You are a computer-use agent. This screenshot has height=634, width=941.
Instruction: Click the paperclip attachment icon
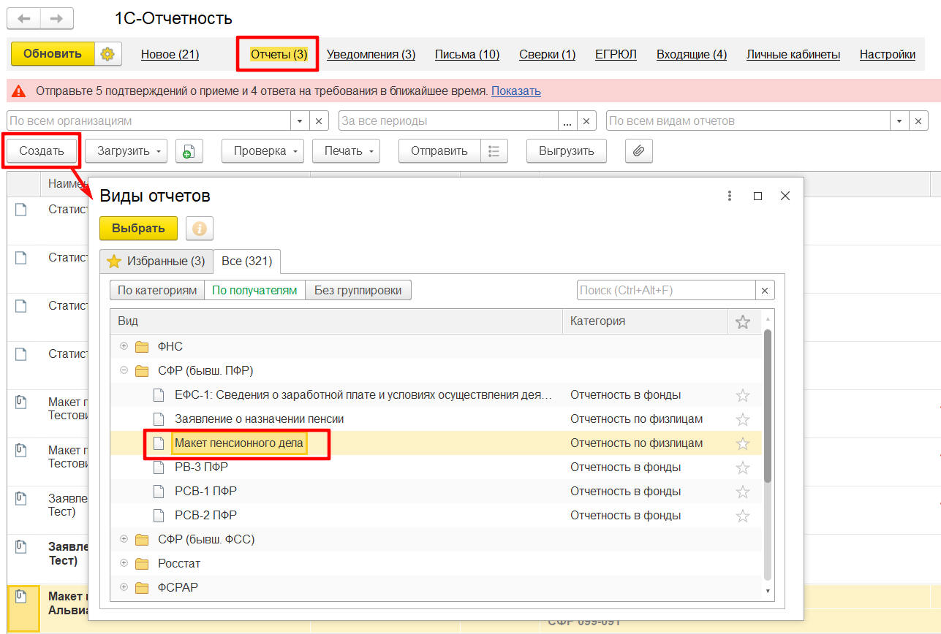(x=638, y=151)
